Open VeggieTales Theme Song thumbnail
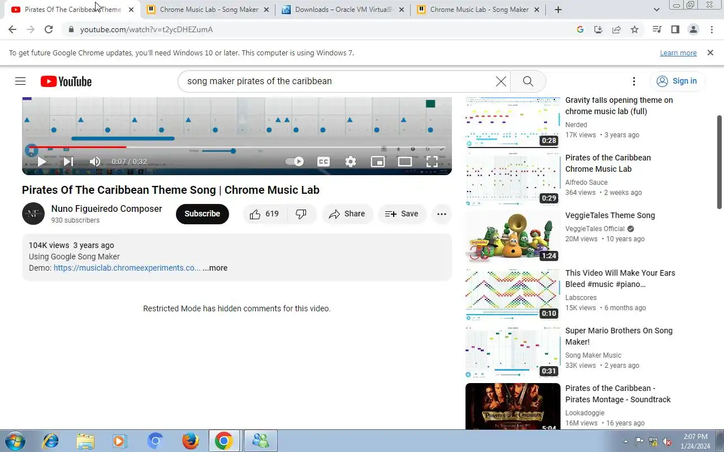 (x=512, y=237)
